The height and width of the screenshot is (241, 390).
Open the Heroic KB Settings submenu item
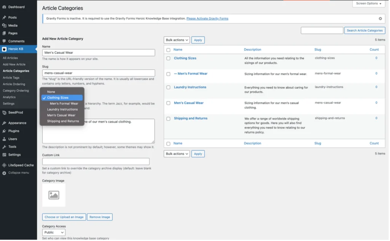(8, 104)
